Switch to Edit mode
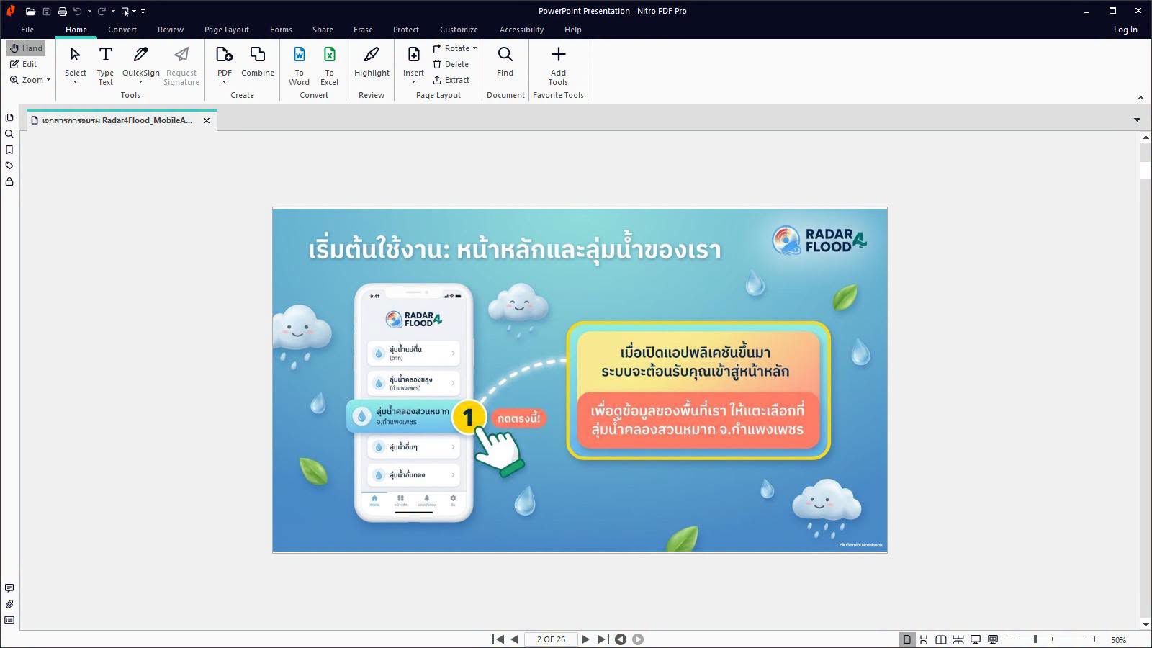The width and height of the screenshot is (1152, 648). point(24,64)
